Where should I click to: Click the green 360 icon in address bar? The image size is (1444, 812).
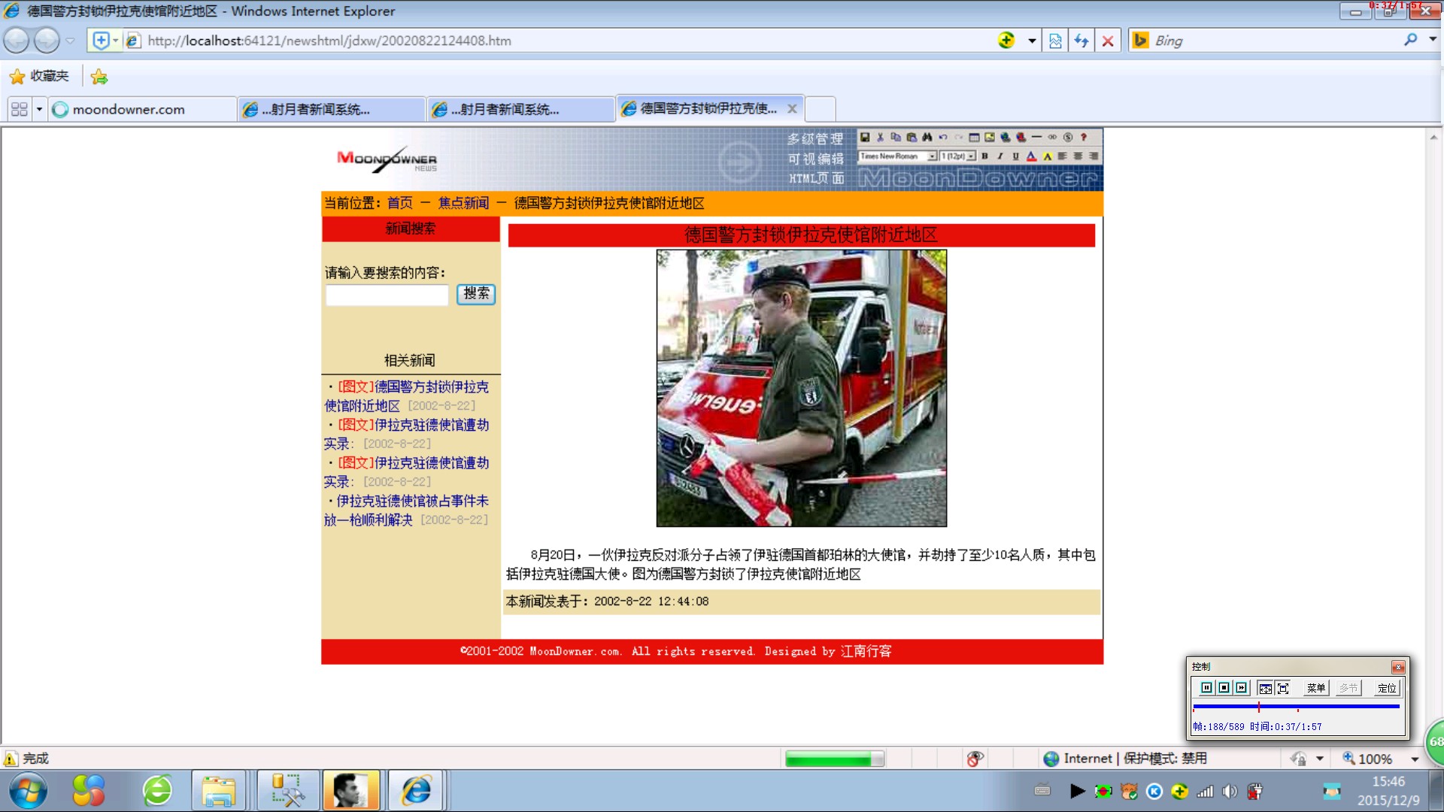[x=1006, y=40]
